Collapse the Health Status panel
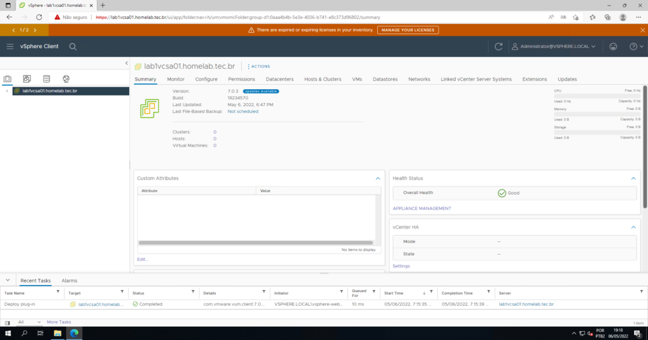The width and height of the screenshot is (648, 340). [633, 178]
